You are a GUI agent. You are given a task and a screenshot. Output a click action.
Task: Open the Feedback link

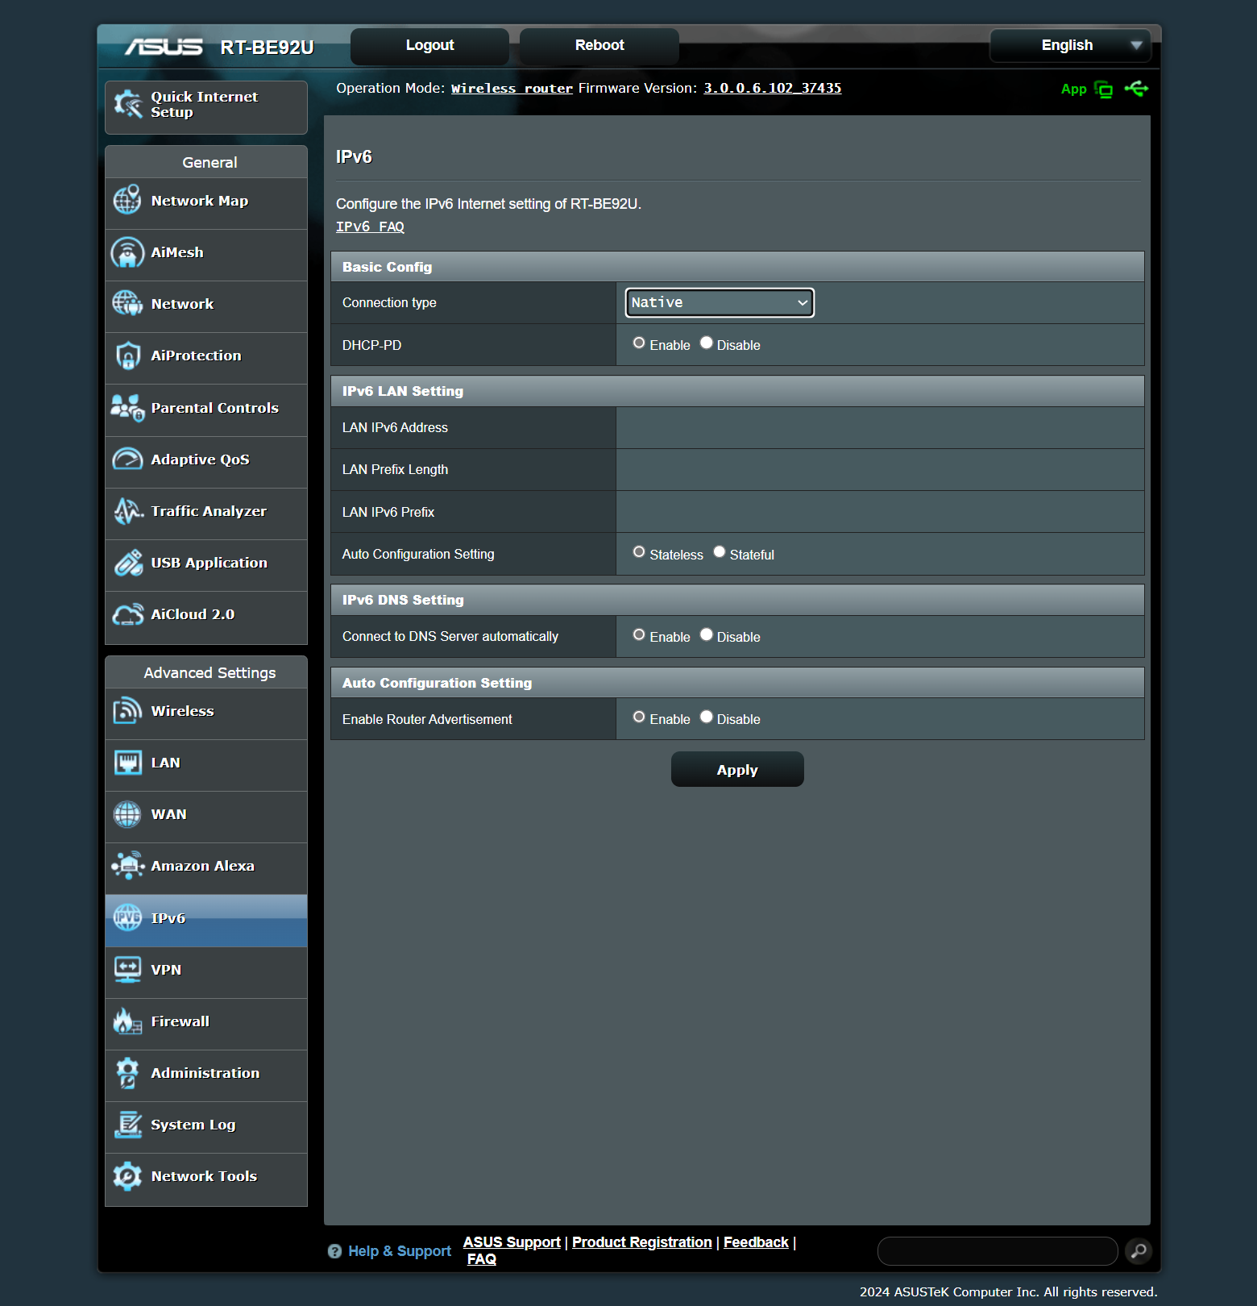point(756,1242)
